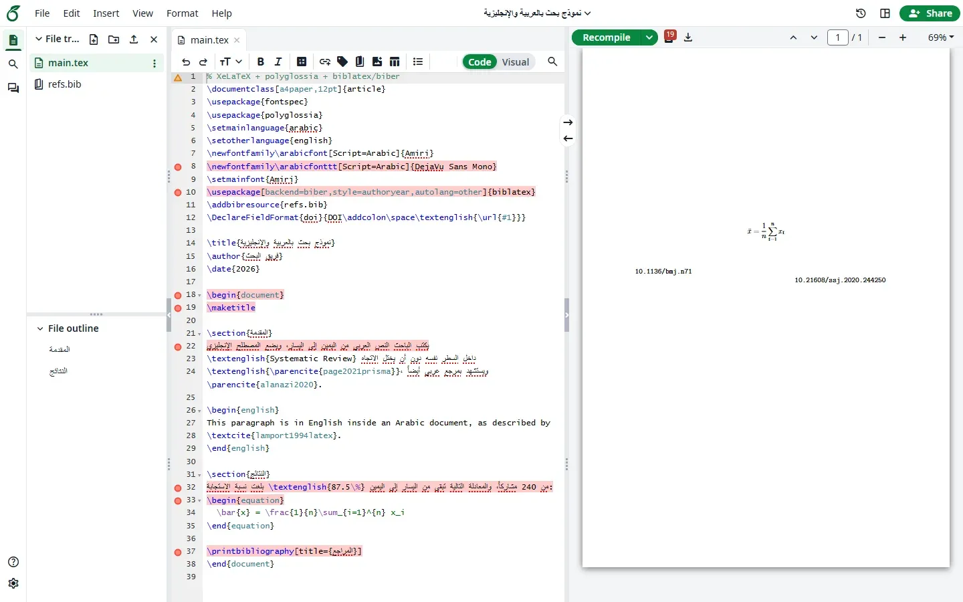The height and width of the screenshot is (602, 963).
Task: Open the File menu
Action: coord(42,13)
